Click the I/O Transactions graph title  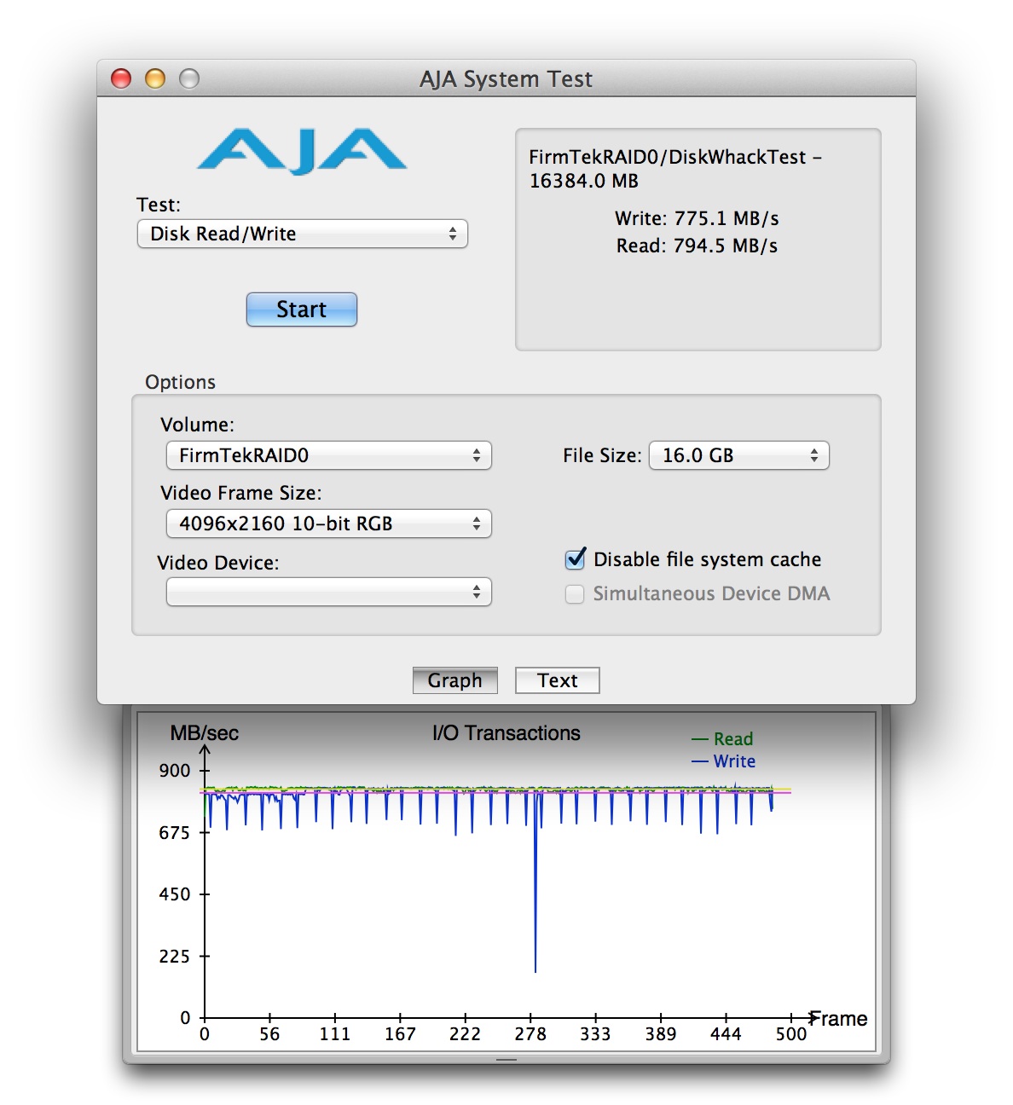pyautogui.click(x=506, y=733)
